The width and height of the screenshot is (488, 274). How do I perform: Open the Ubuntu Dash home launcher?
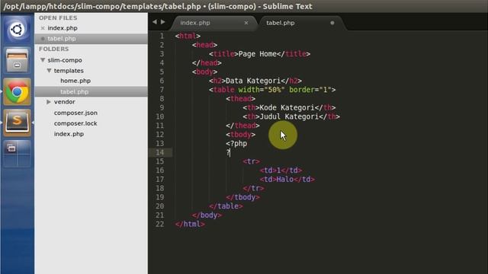(17, 30)
